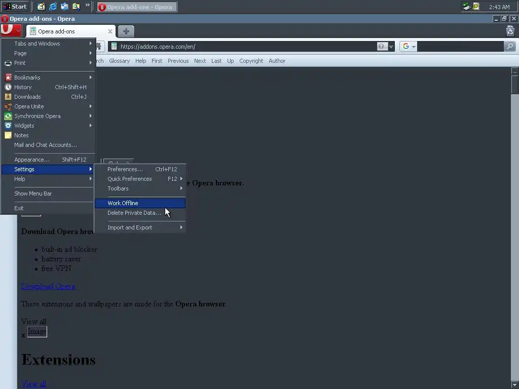
Task: Click the vertical scrollbar down arrow
Action: 514,385
